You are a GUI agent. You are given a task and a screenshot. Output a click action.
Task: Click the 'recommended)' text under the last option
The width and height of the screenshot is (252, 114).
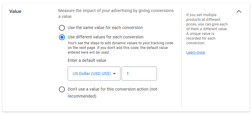(82, 96)
